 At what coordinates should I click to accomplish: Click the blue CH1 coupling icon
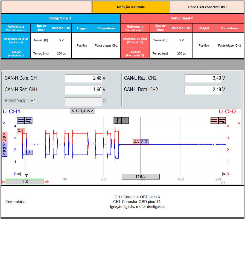tap(21, 121)
